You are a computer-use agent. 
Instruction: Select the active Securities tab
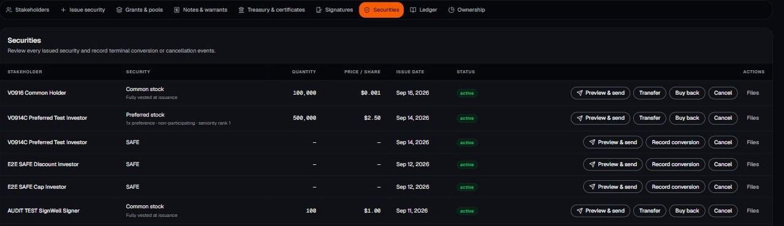(381, 10)
